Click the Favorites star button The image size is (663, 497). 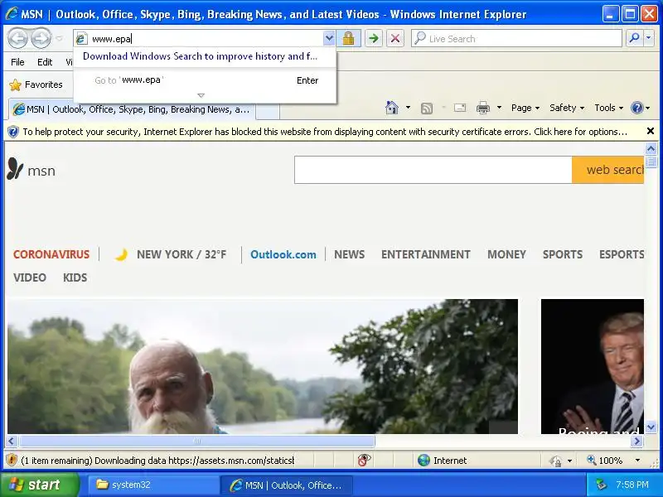coord(36,84)
